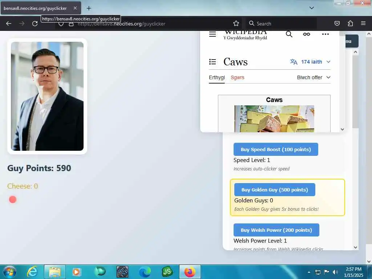Buy Speed Boost for 100 points
The image size is (372, 279).
(276, 149)
